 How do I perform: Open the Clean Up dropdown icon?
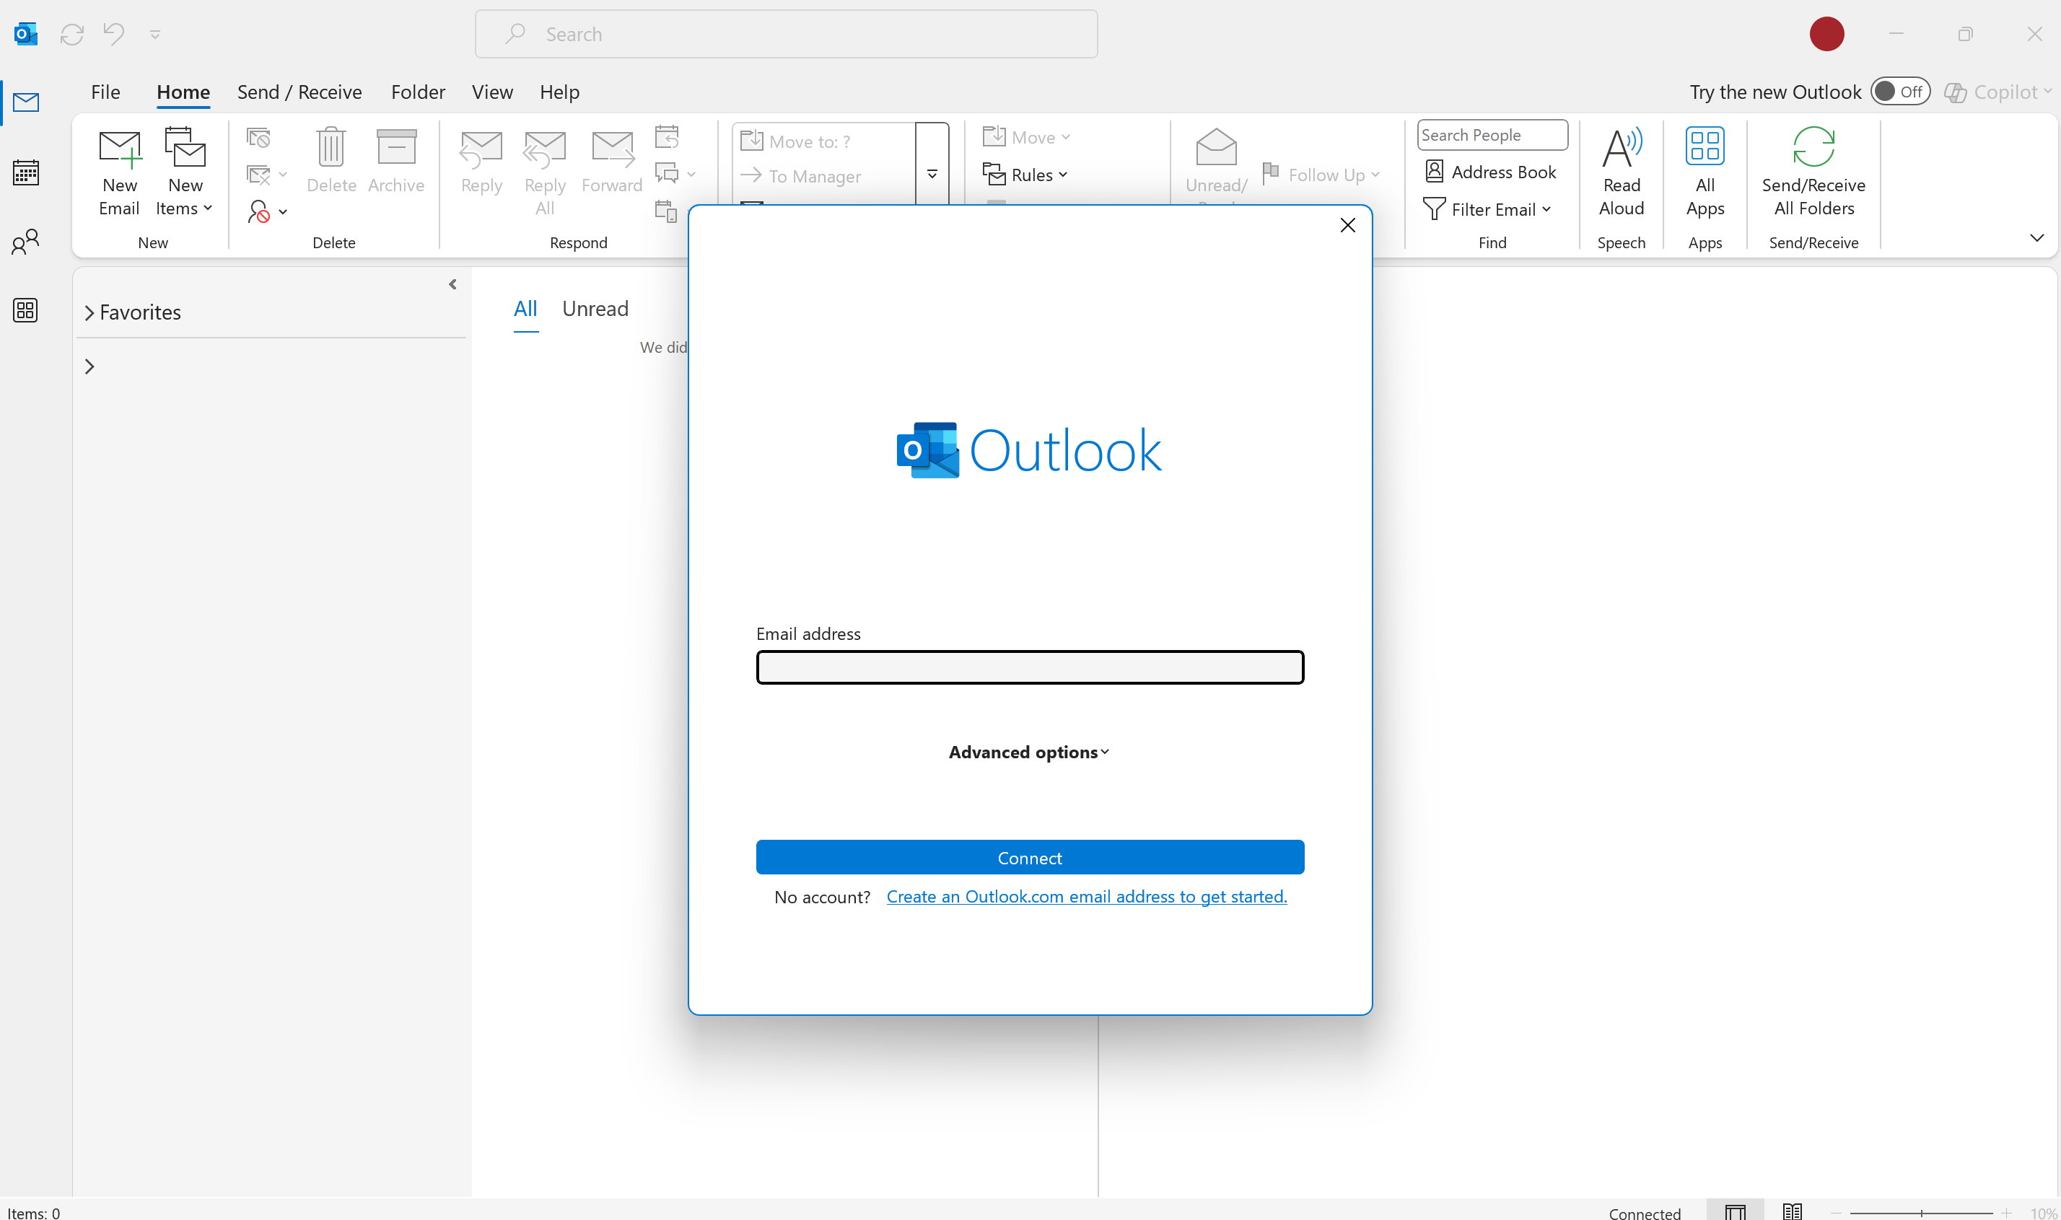point(266,175)
